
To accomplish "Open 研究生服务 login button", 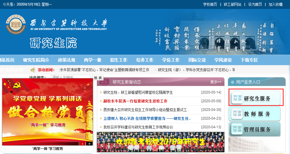I will (255, 98).
